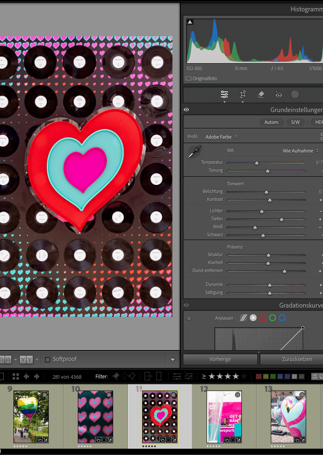323x455 pixels.
Task: Select the Healing eraser tool
Action: (260, 95)
